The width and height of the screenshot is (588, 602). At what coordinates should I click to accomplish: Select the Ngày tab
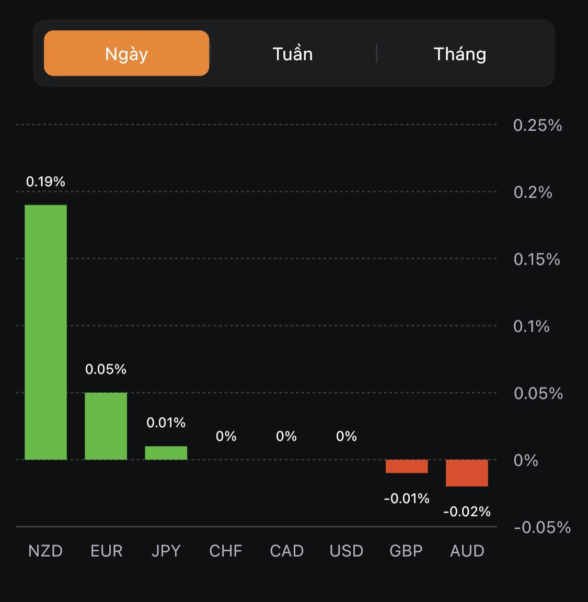point(126,53)
